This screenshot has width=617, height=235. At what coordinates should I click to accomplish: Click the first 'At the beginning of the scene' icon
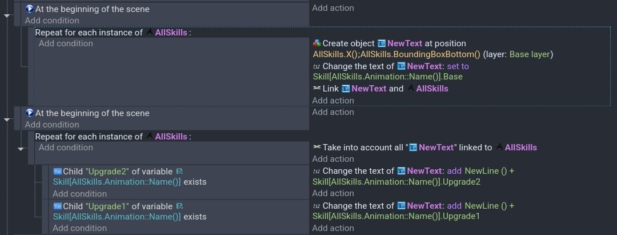click(x=30, y=9)
